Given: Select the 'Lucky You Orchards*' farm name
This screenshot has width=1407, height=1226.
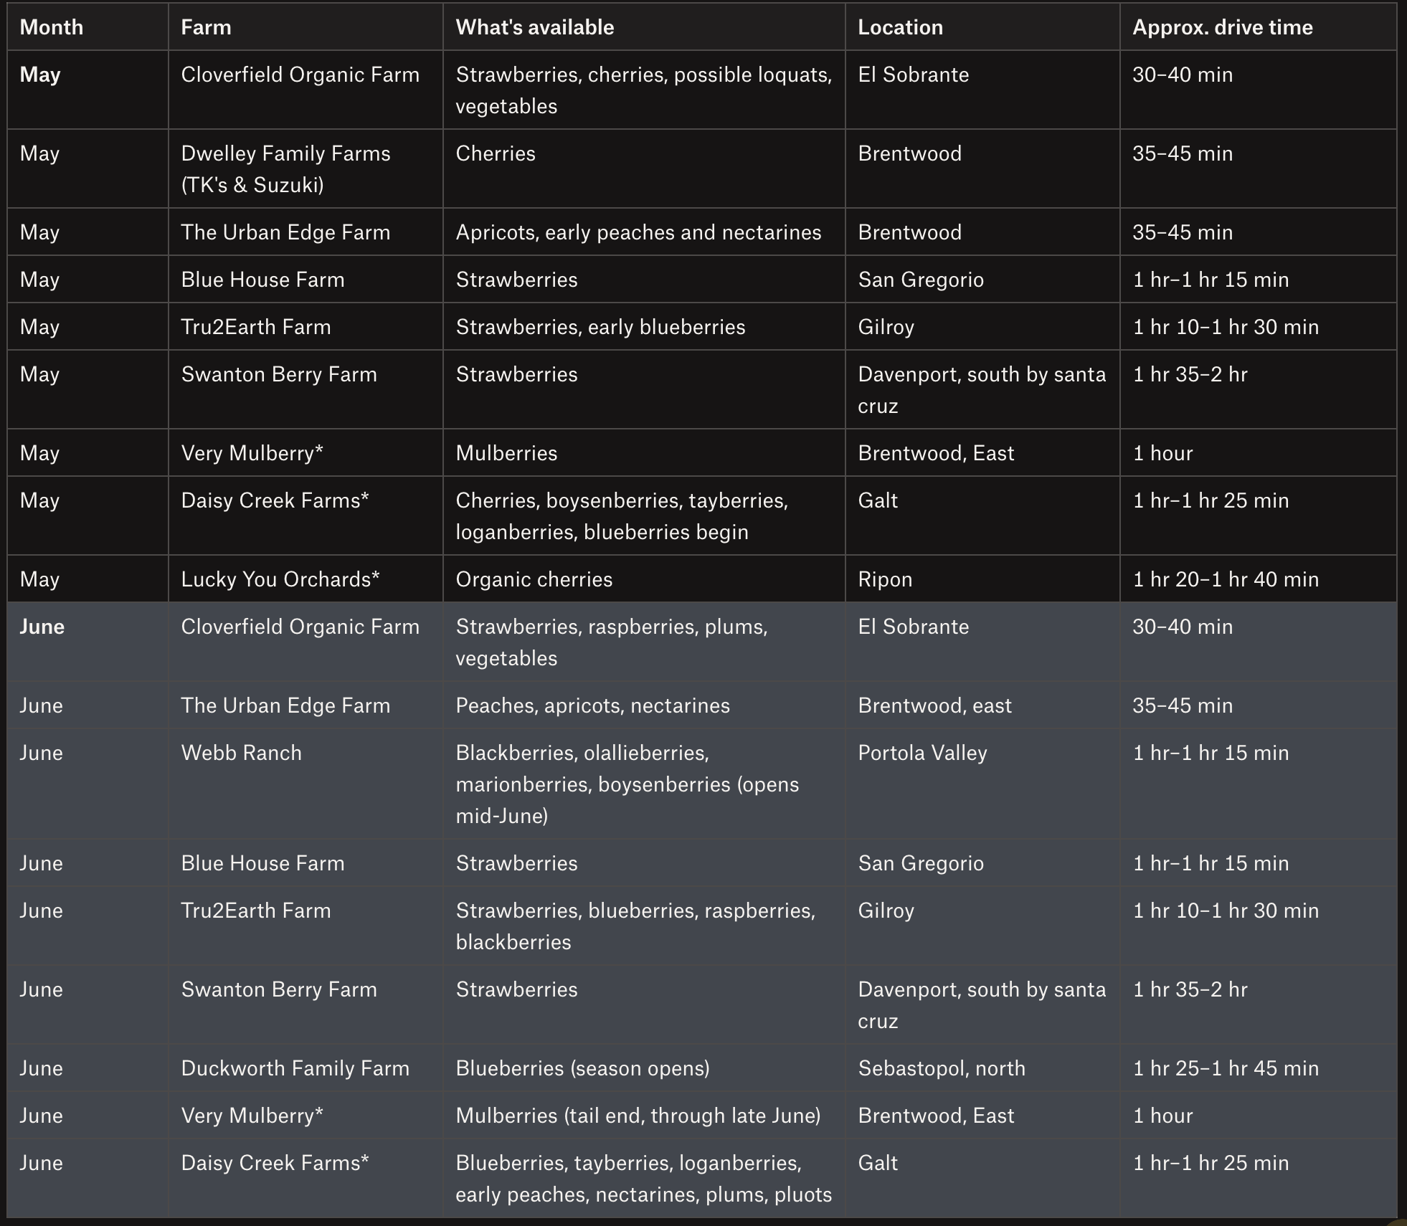Looking at the screenshot, I should click(280, 579).
